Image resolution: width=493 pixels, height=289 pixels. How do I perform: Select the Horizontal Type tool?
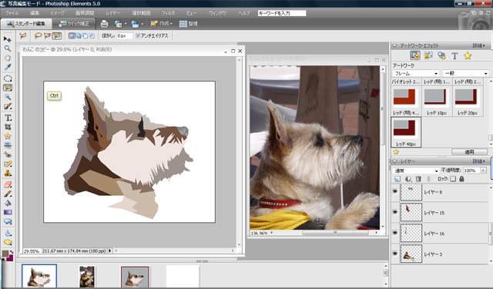coord(8,118)
